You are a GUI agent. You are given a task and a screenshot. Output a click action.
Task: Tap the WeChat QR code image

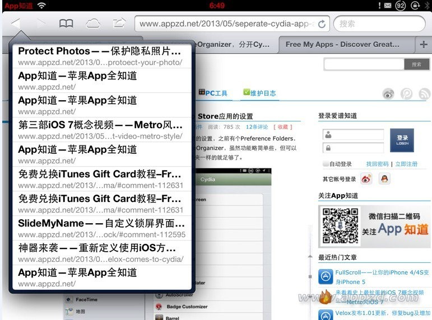click(x=340, y=226)
